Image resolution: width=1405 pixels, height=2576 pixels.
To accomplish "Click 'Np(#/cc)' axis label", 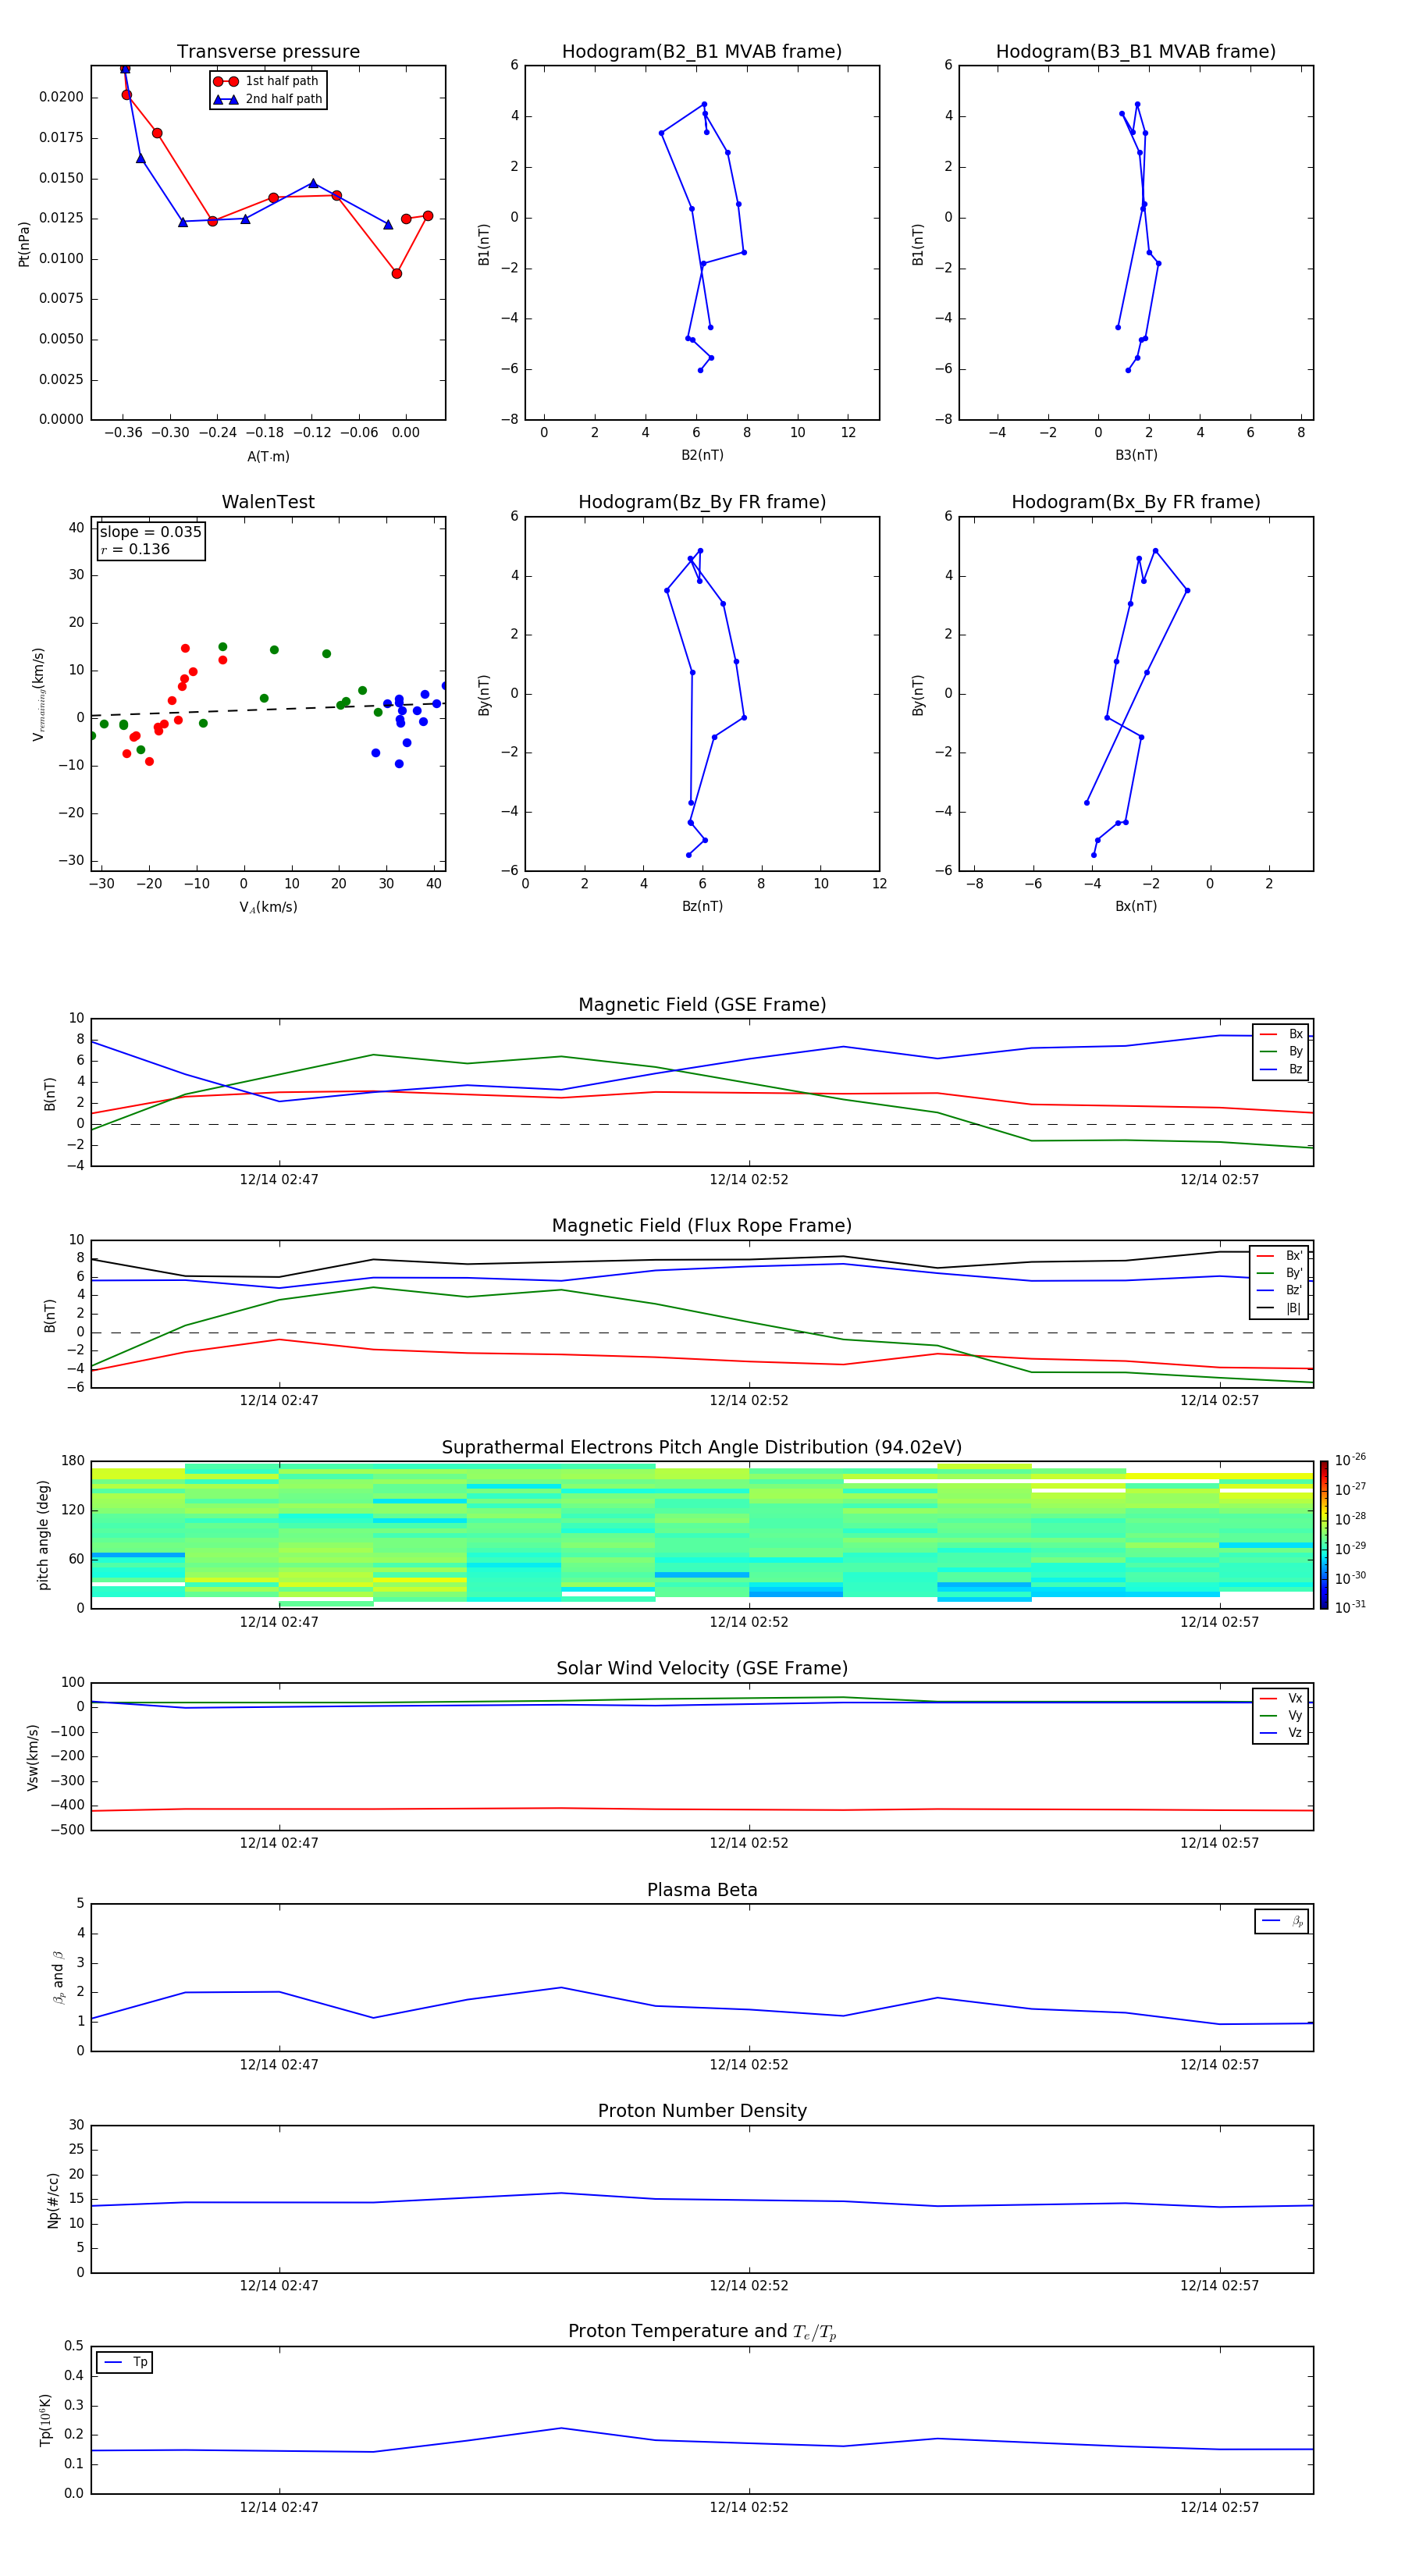I will [53, 2200].
